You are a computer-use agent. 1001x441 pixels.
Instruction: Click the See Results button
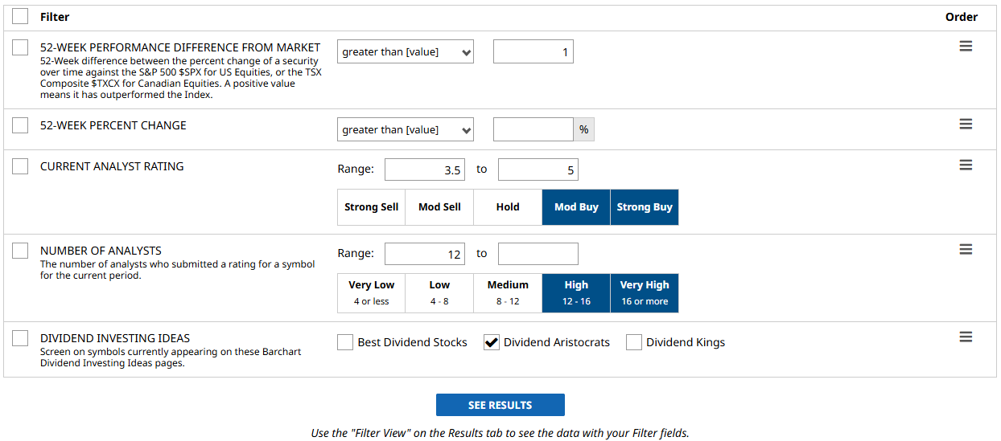(x=500, y=405)
